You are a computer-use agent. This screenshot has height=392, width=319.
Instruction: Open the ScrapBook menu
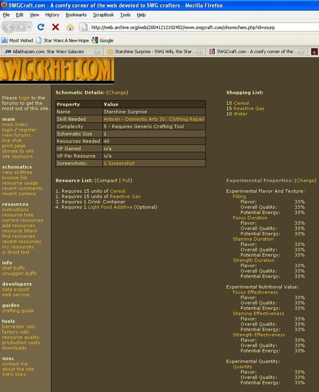(x=103, y=15)
